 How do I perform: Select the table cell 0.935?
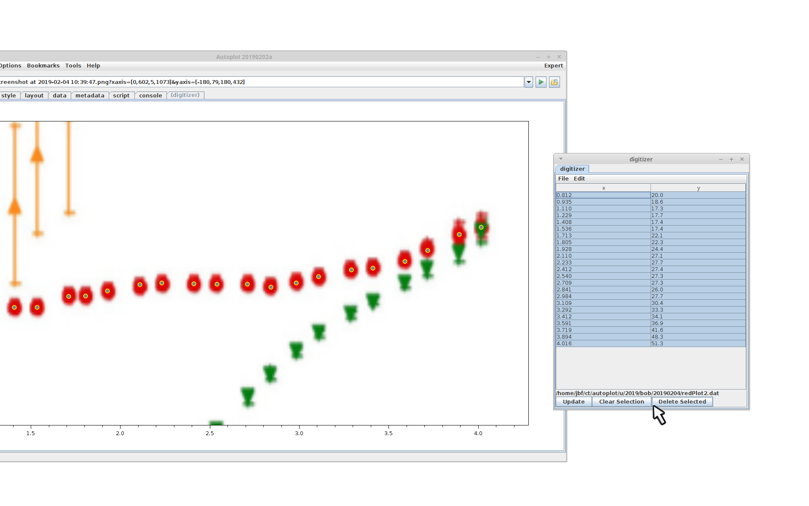603,202
